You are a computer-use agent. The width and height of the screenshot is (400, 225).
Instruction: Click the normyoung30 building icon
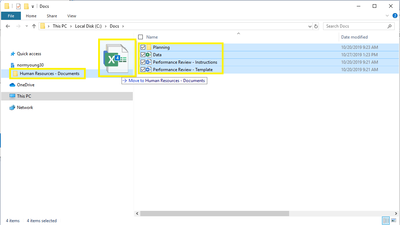[12, 65]
